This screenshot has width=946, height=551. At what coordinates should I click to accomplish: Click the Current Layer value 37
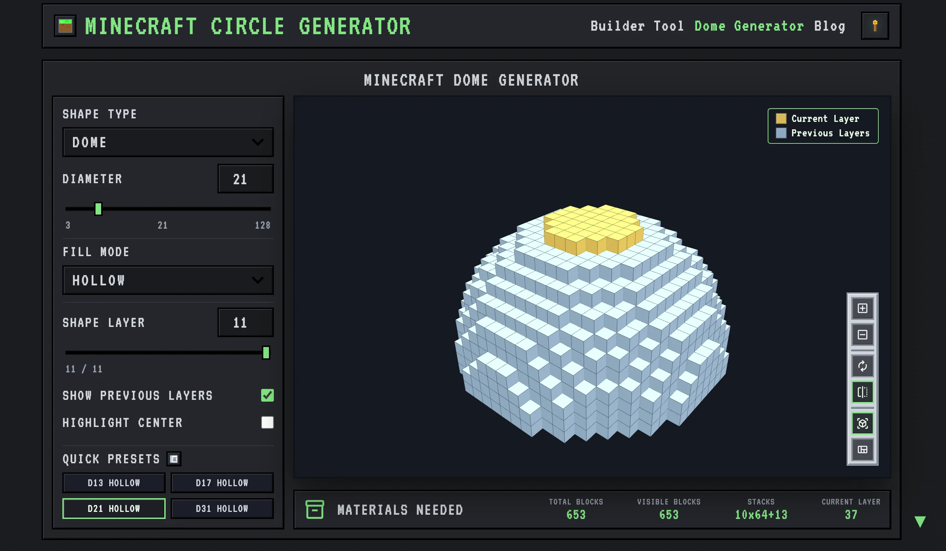[x=850, y=515]
